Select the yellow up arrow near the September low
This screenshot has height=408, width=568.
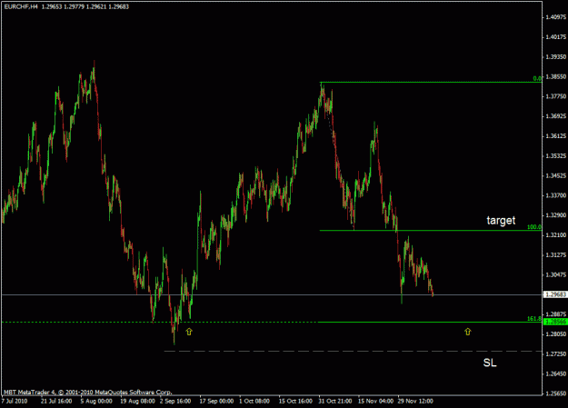point(189,331)
